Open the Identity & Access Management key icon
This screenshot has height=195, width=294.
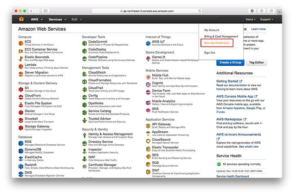click(85, 135)
